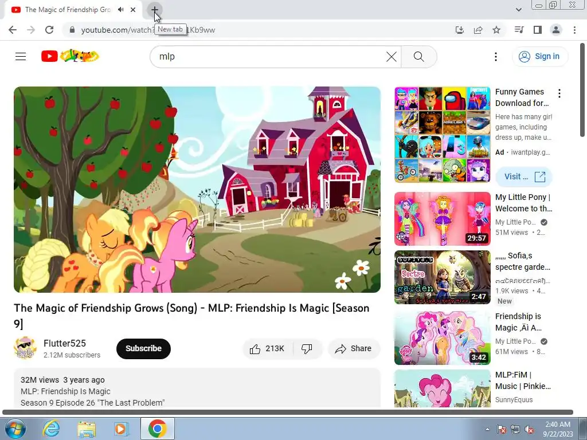This screenshot has height=440, width=587.
Task: Click share this page icon in address bar
Action: point(478,30)
